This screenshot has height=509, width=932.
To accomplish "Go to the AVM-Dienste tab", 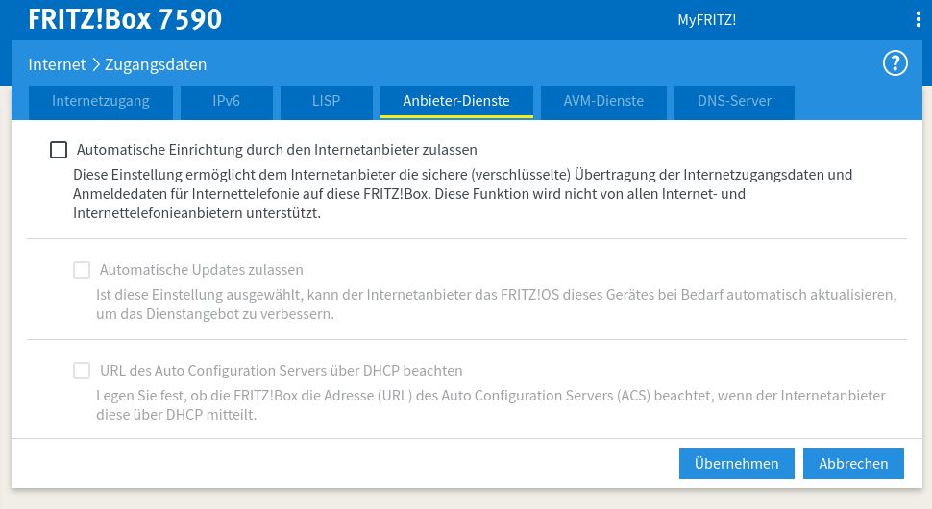I will tap(603, 101).
